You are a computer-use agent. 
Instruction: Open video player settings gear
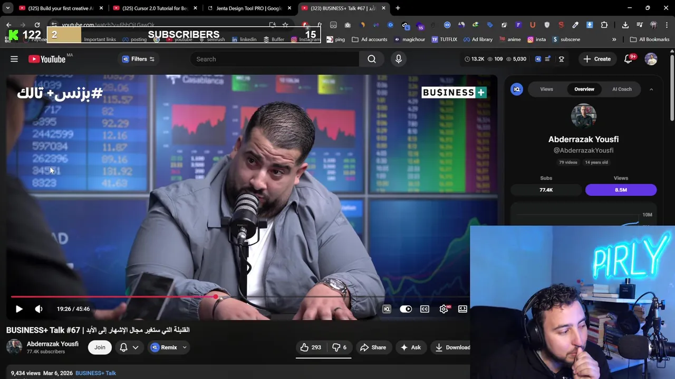443,309
